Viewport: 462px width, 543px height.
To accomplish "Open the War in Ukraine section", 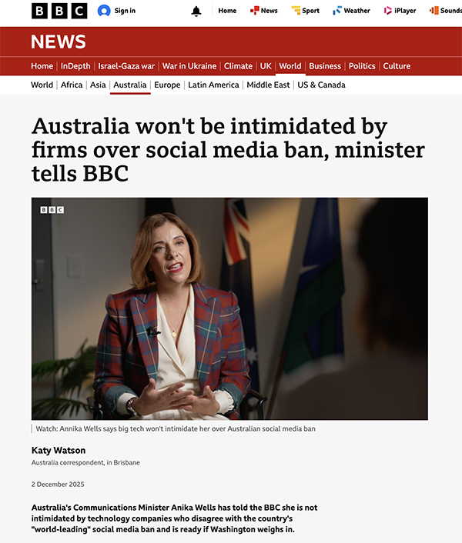I will [189, 66].
